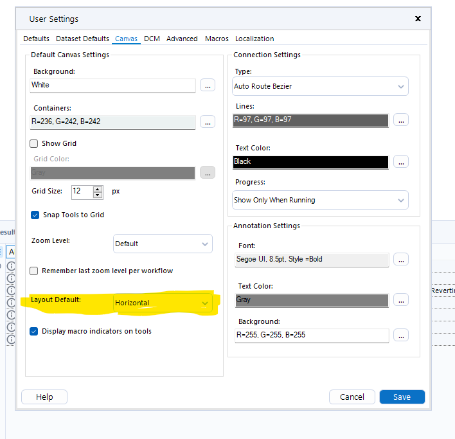
Task: Expand the Zoom Level dropdown
Action: 163,244
